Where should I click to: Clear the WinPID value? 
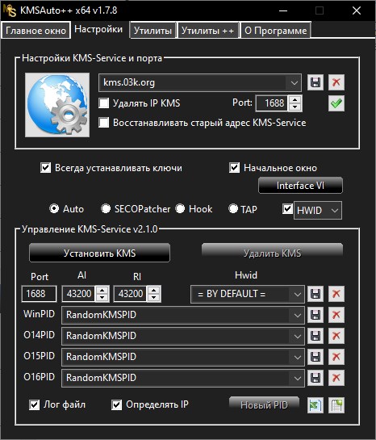(336, 315)
